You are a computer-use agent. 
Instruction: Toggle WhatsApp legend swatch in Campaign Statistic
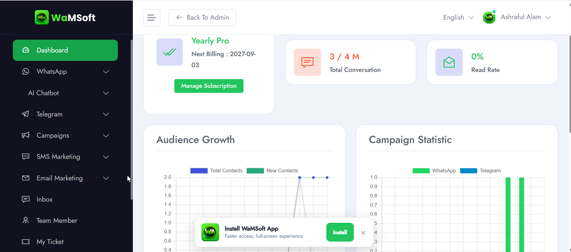click(421, 171)
